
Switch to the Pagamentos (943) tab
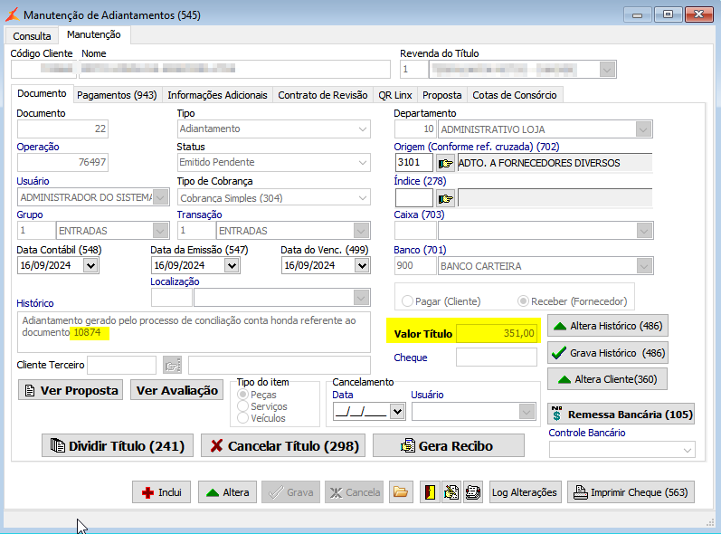[x=117, y=94]
